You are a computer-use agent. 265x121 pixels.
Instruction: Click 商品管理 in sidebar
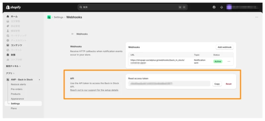[15, 26]
